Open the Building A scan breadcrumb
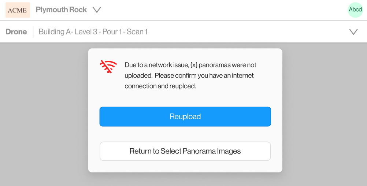Viewport: 367px width, 186px height. [93, 32]
